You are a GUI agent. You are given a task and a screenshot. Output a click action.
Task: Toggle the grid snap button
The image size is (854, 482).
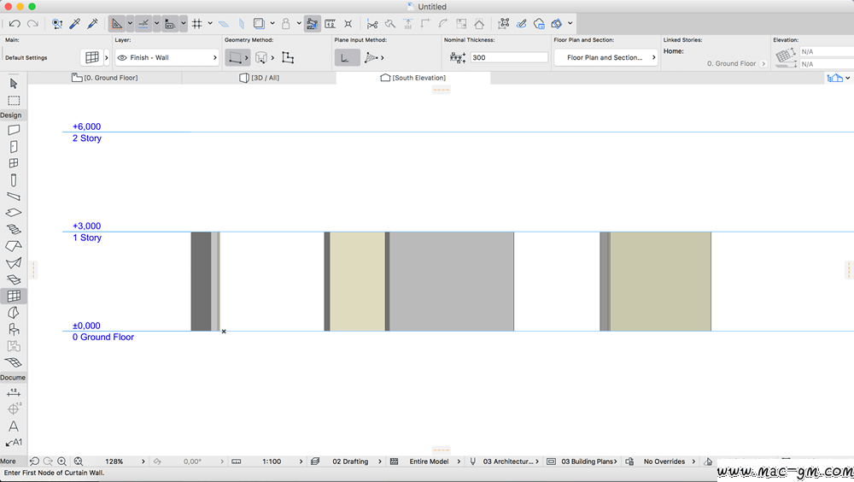click(x=196, y=24)
